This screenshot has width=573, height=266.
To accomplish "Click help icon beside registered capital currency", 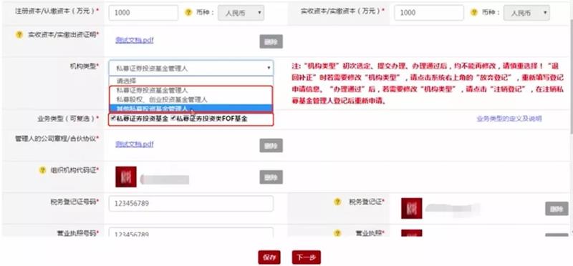I will [x=188, y=12].
